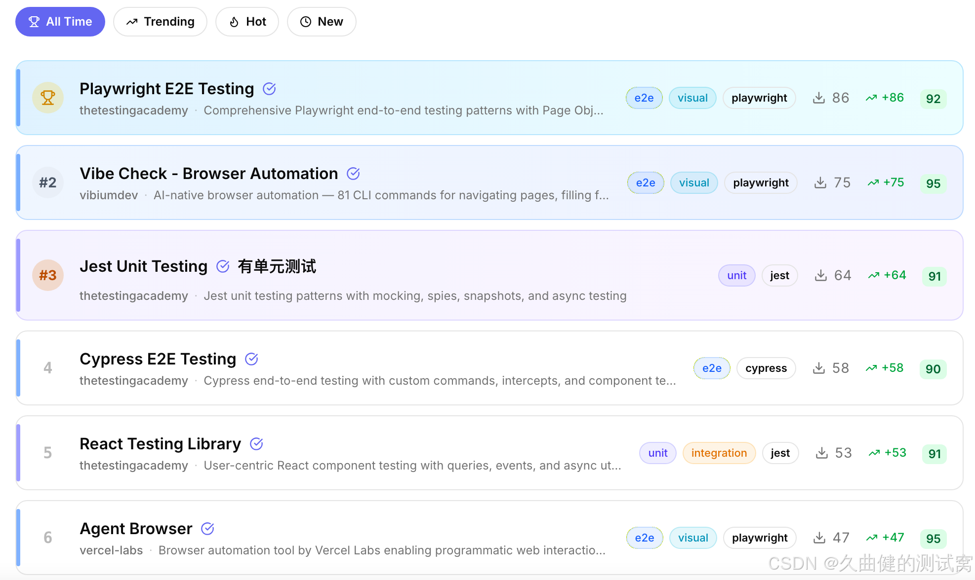Switch to the Trending tab
The image size is (975, 580).
tap(160, 22)
